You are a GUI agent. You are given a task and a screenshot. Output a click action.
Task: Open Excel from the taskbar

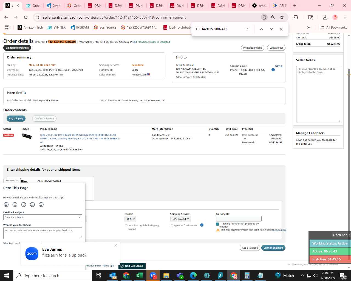point(140,276)
